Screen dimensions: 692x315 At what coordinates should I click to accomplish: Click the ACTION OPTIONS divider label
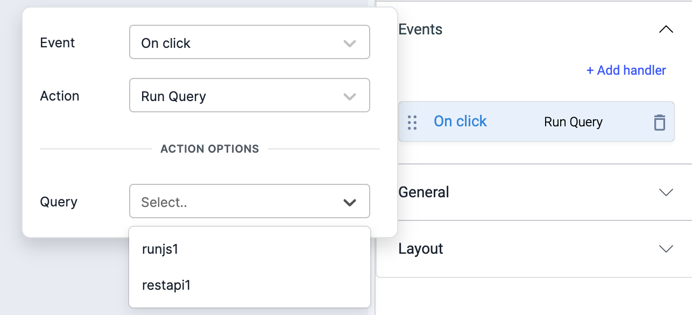click(x=209, y=149)
